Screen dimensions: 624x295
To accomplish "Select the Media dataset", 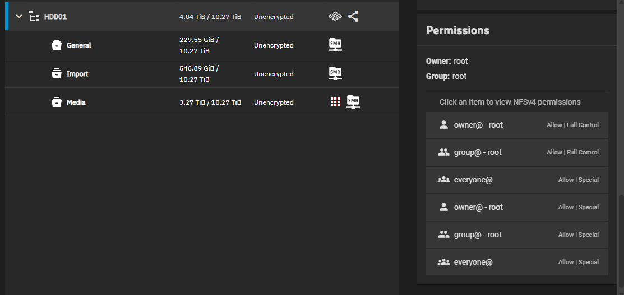I will pos(202,102).
